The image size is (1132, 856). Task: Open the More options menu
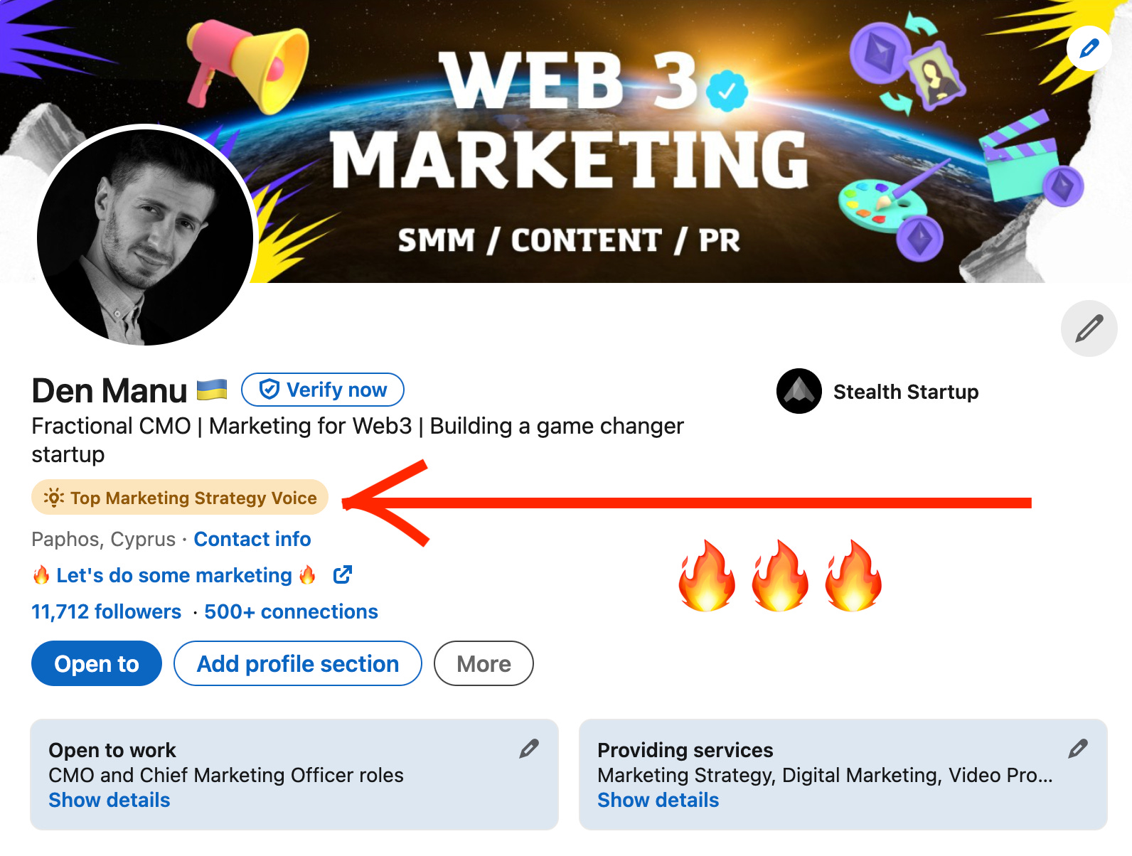click(484, 663)
